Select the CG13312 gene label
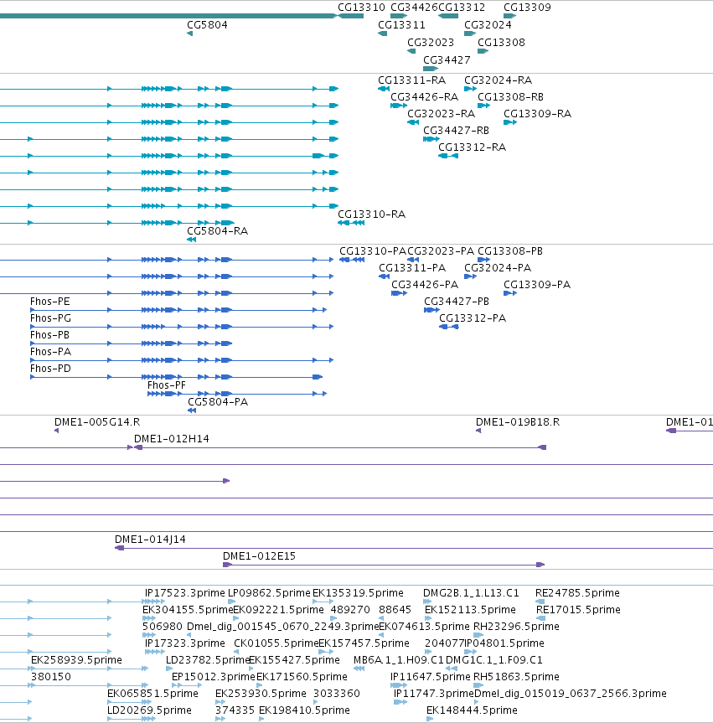Image resolution: width=713 pixels, height=723 pixels. [x=462, y=8]
